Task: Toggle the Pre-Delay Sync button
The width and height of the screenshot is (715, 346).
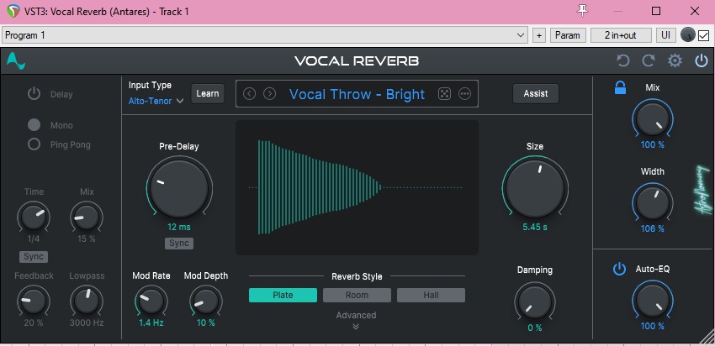Action: point(179,243)
